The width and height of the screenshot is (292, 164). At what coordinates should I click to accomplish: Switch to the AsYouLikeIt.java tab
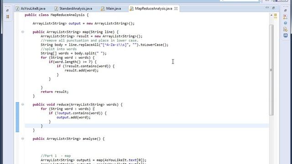click(31, 9)
